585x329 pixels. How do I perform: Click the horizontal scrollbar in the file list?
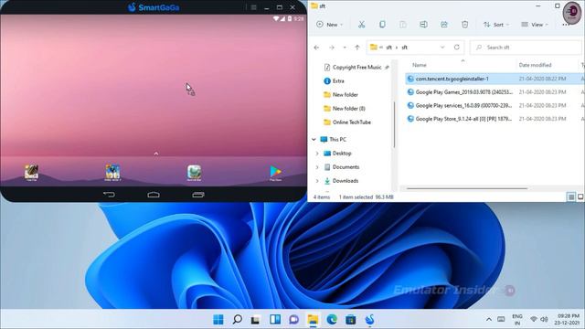467,189
